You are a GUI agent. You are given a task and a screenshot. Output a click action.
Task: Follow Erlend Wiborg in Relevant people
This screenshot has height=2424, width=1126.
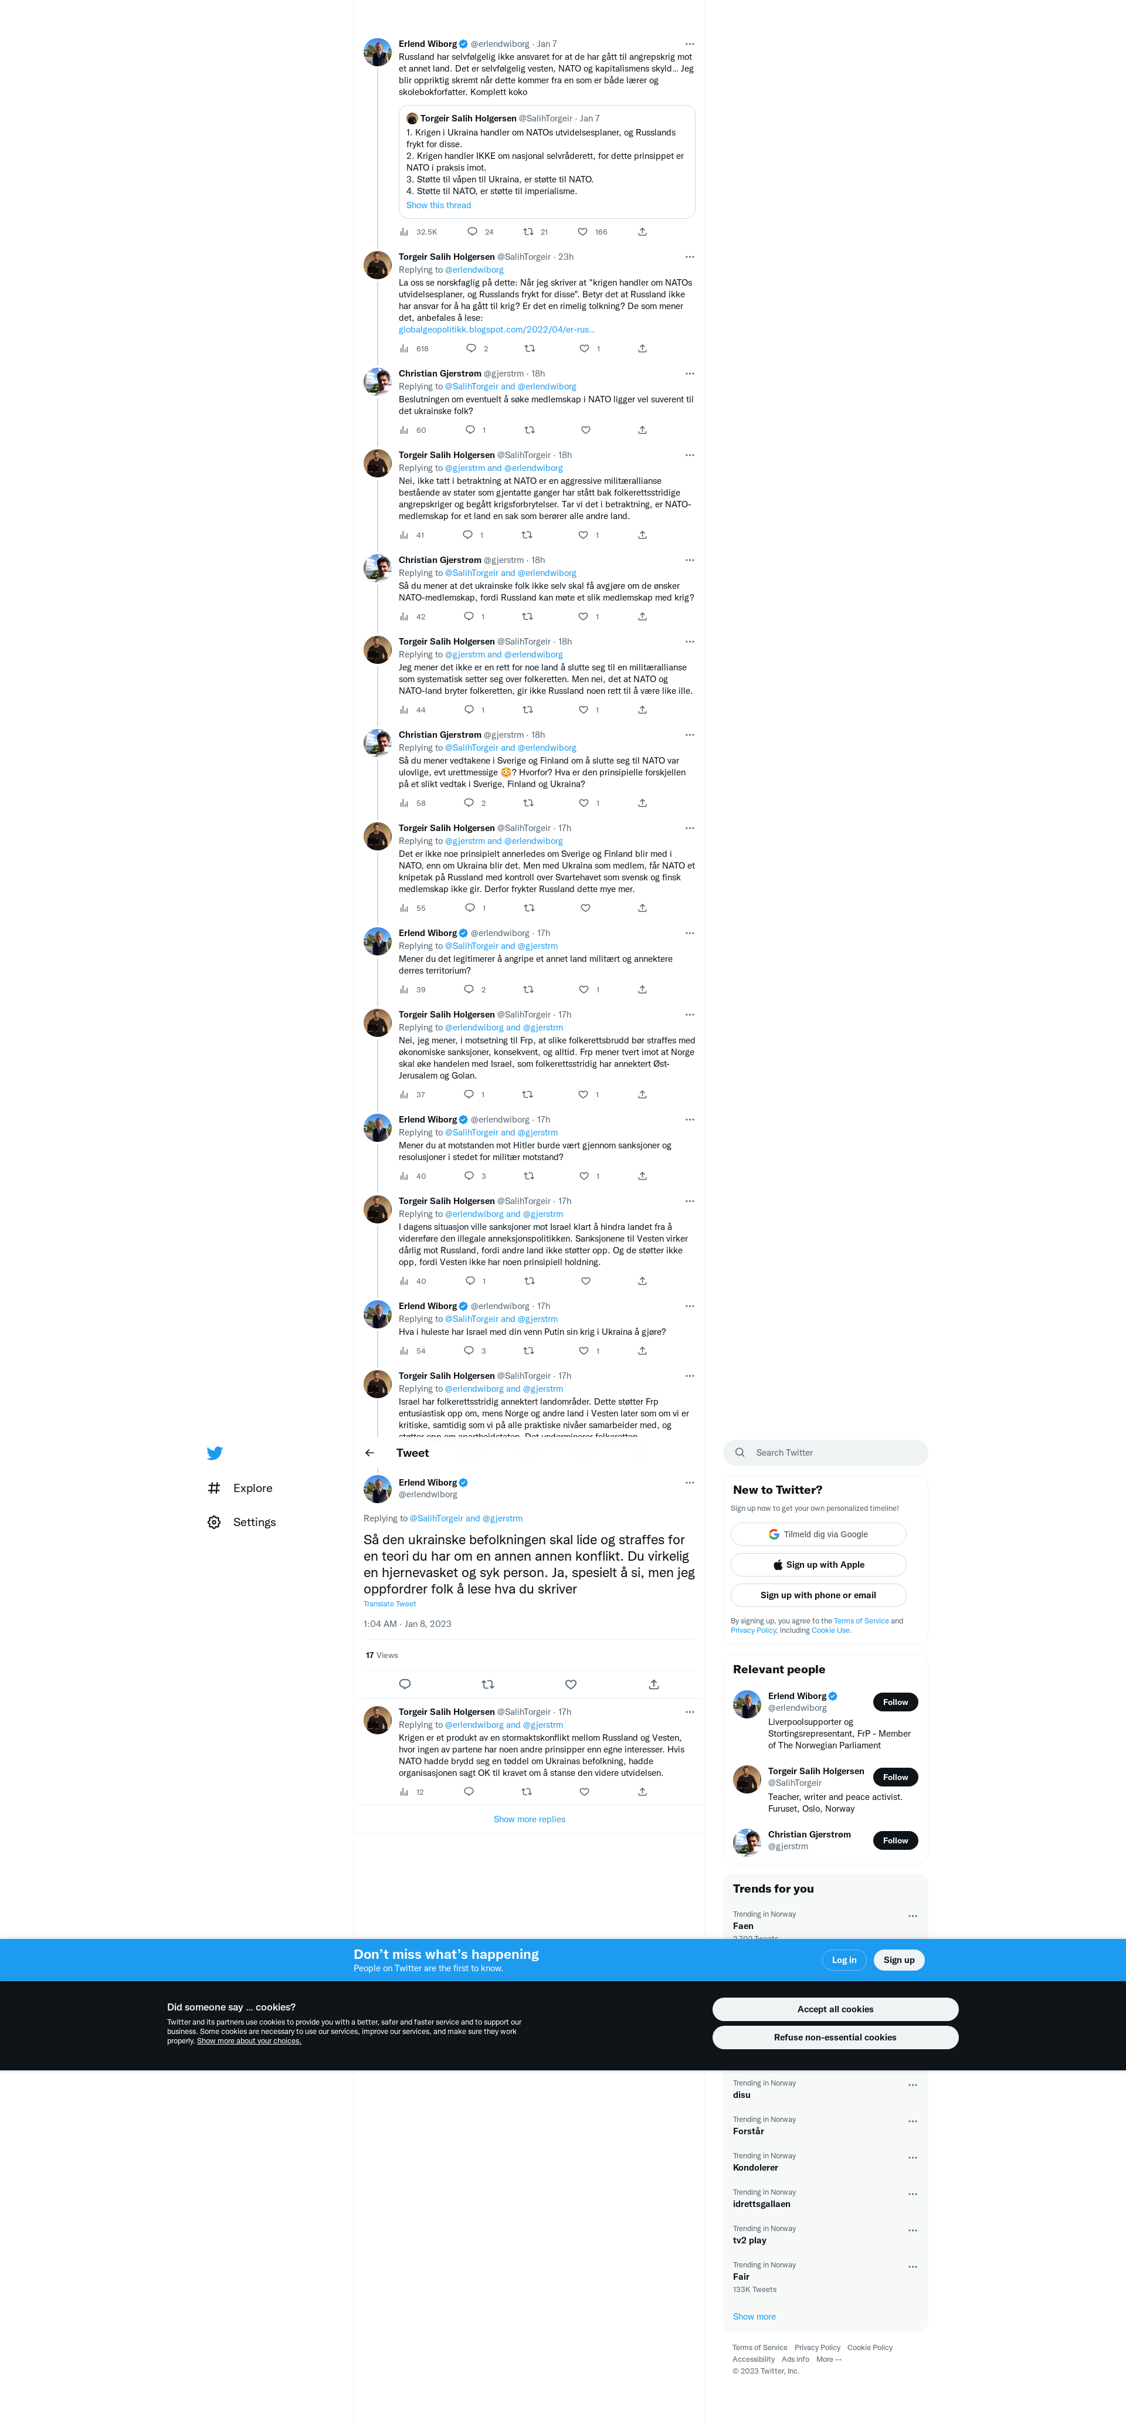click(896, 1701)
